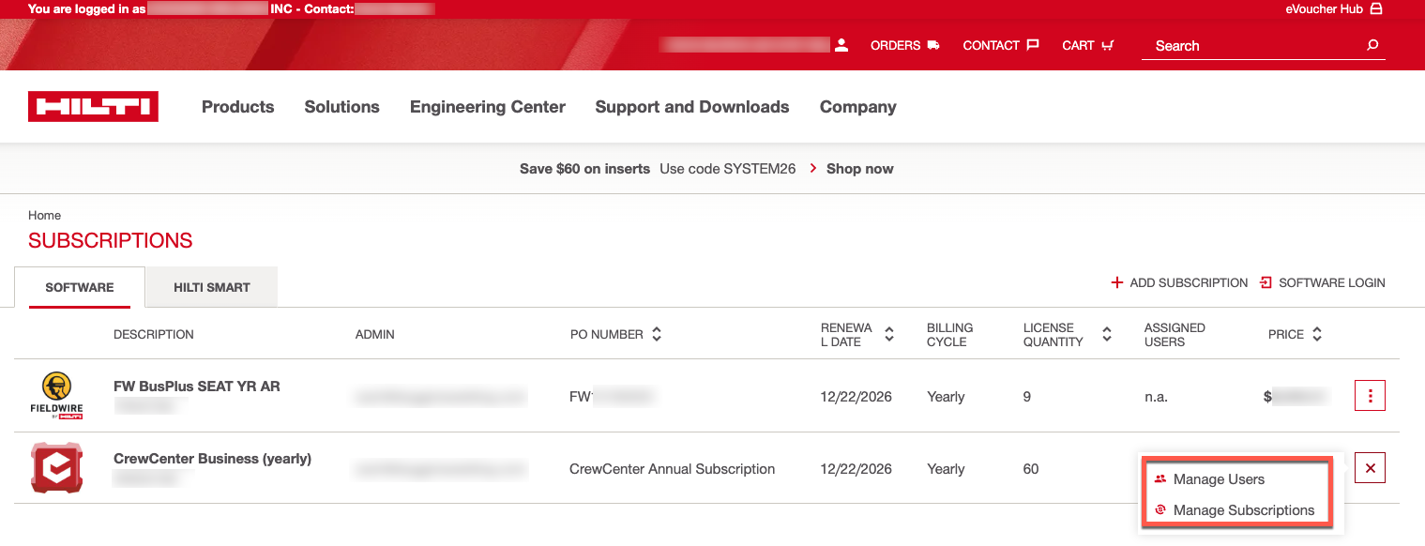1425x546 pixels.
Task: Select the Software tab
Action: (80, 287)
